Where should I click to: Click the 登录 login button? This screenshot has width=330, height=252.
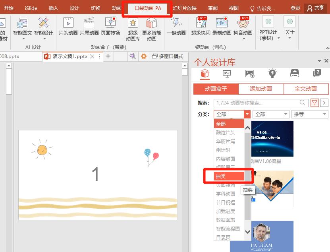pyautogui.click(x=295, y=8)
